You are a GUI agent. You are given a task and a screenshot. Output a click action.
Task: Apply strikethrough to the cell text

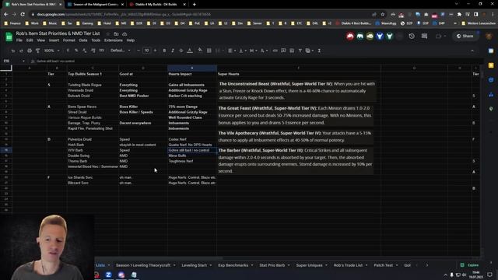pos(181,51)
